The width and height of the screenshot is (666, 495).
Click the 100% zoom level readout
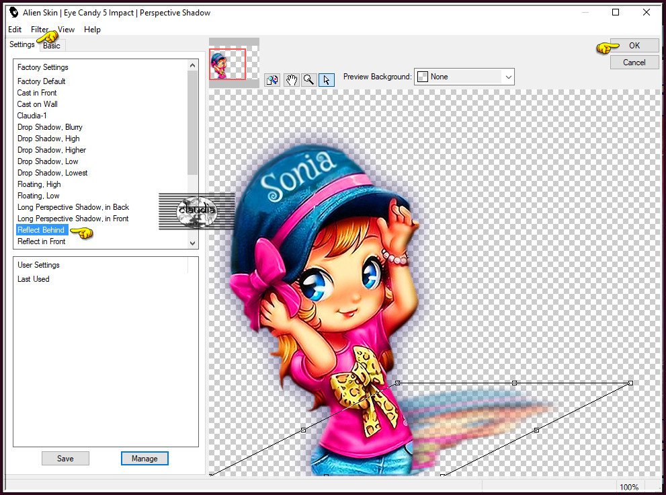629,487
